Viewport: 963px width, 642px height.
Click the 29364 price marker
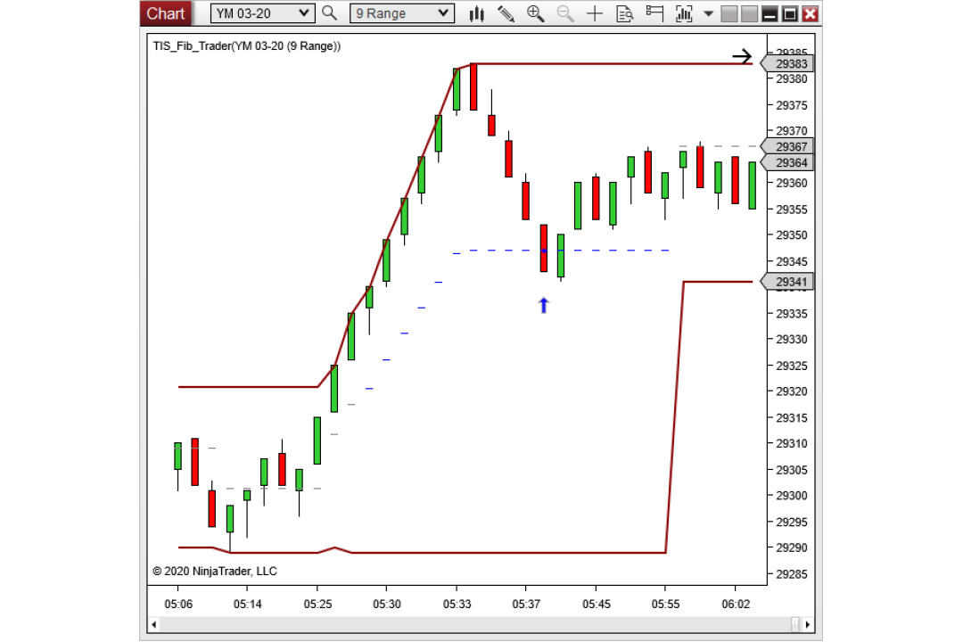click(788, 162)
